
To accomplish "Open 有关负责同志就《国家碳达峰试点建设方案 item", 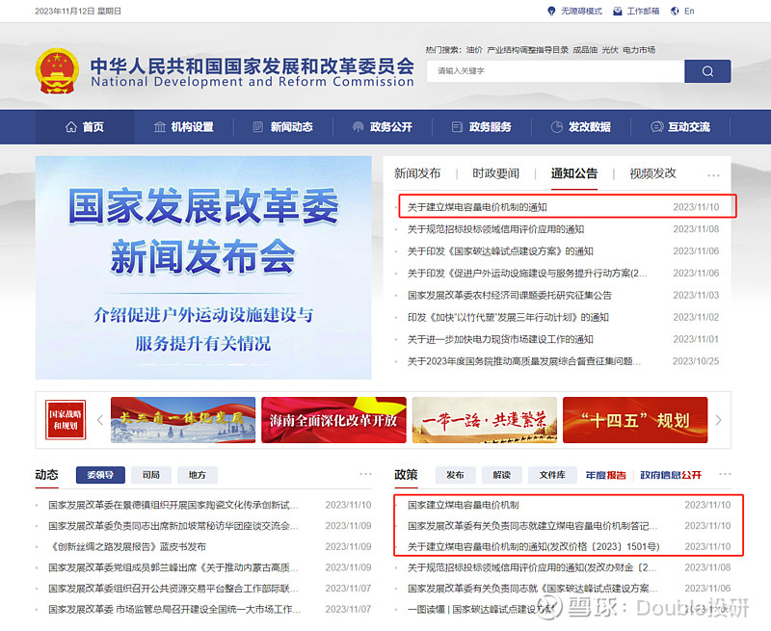I will point(533,589).
